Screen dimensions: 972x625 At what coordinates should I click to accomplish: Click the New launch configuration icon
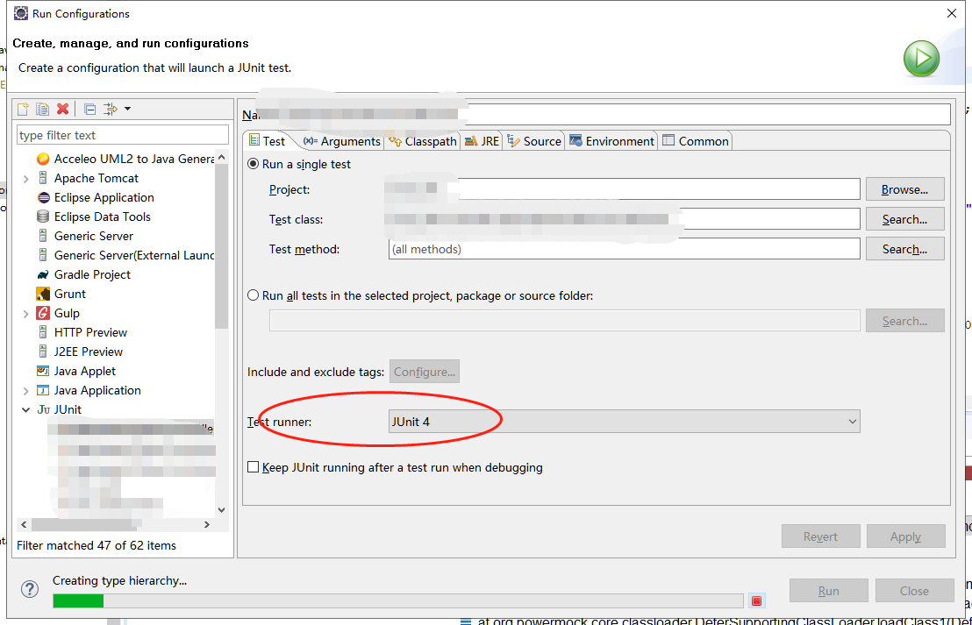tap(23, 109)
